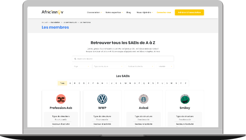Viewport: 246px width, 140px height.
Task: Filter SAEIs by letter O
Action: pos(135,83)
